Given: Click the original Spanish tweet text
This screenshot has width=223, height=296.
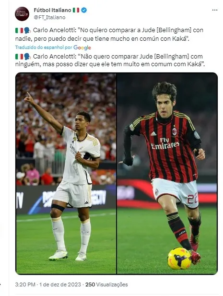Looking at the screenshot, I should (x=109, y=35).
